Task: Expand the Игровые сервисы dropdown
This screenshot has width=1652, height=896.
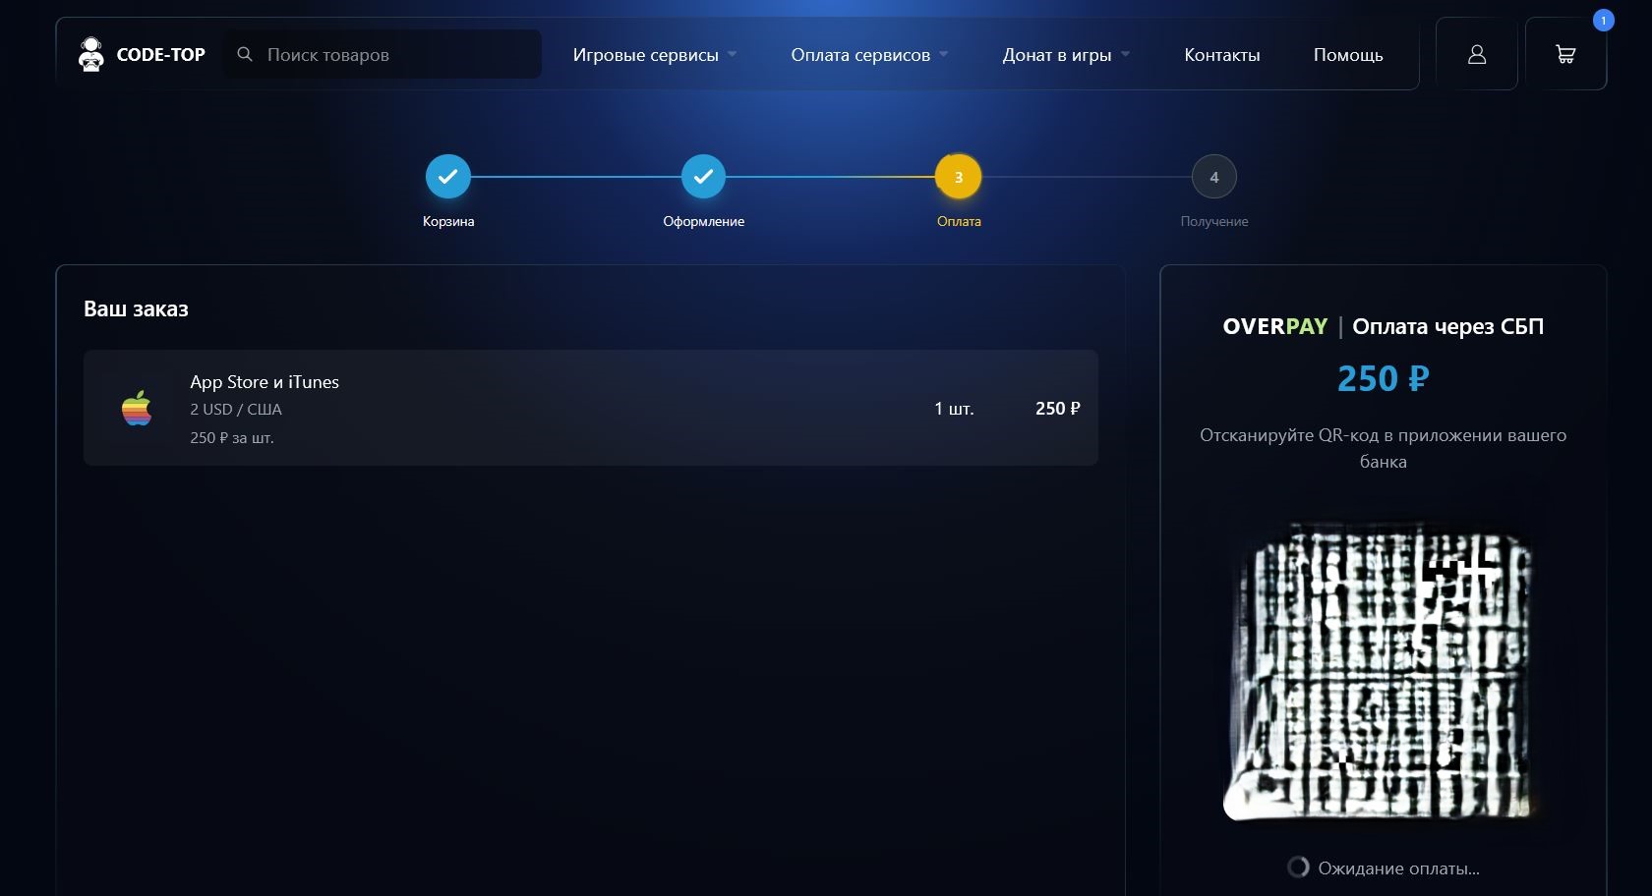Action: point(654,55)
